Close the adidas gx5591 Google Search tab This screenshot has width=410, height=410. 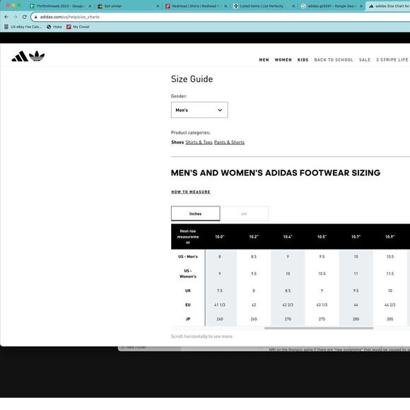pyautogui.click(x=361, y=6)
